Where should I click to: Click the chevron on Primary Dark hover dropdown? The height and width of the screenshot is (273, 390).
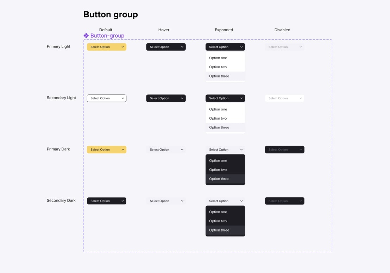click(182, 150)
